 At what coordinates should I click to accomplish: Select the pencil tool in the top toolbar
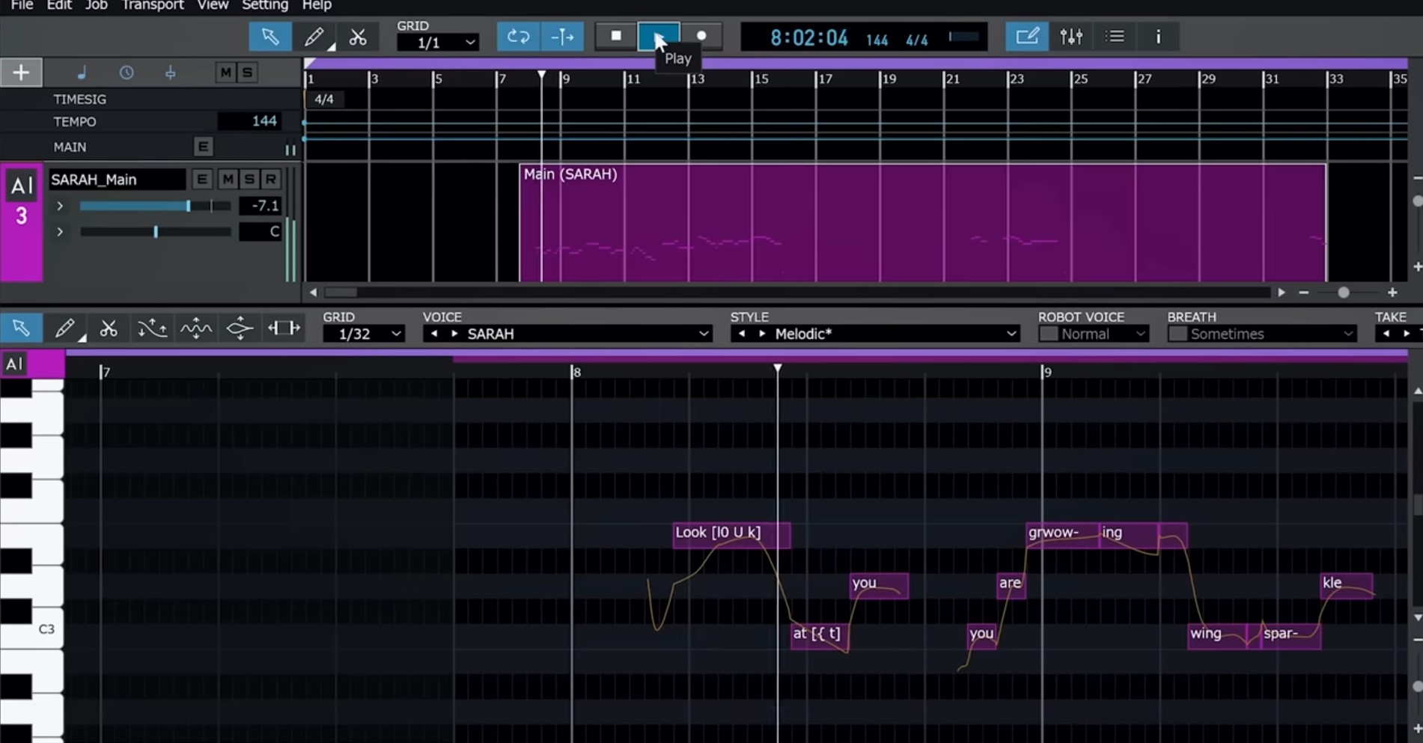tap(314, 37)
